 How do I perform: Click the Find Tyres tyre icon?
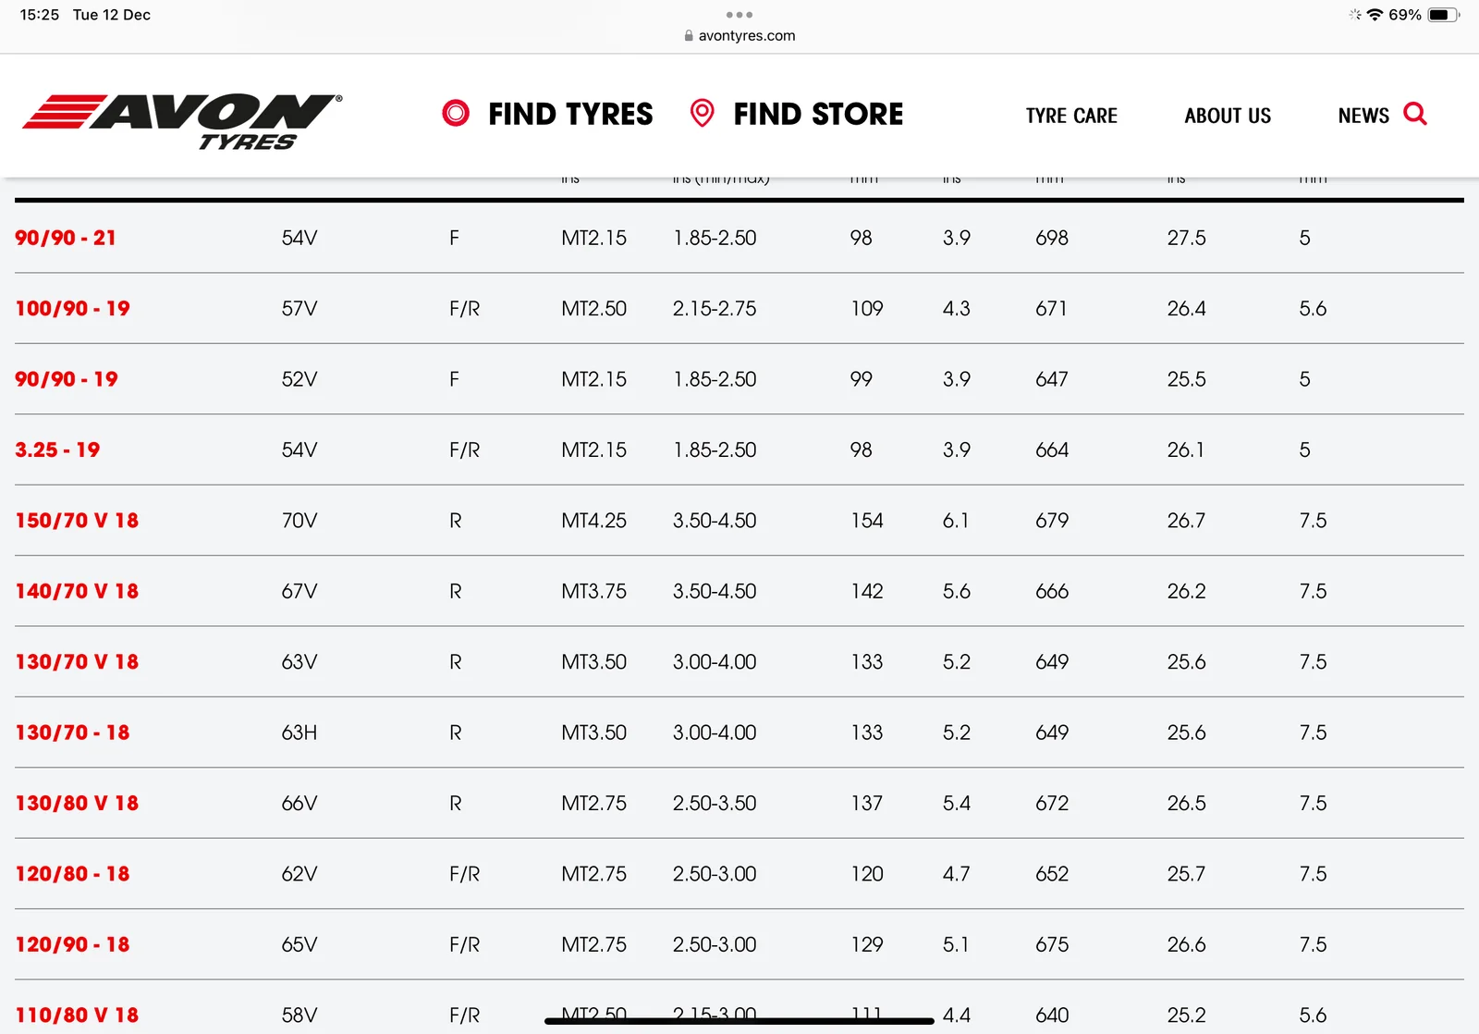(456, 113)
